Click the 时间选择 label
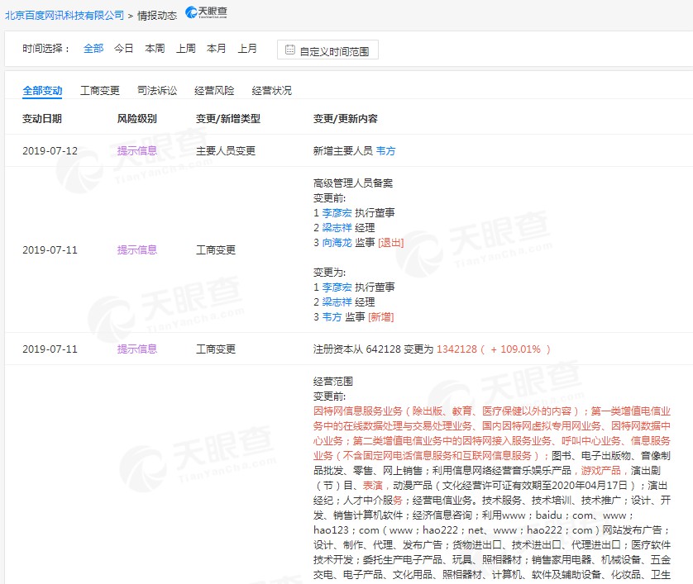Image resolution: width=693 pixels, height=584 pixels. [46, 48]
